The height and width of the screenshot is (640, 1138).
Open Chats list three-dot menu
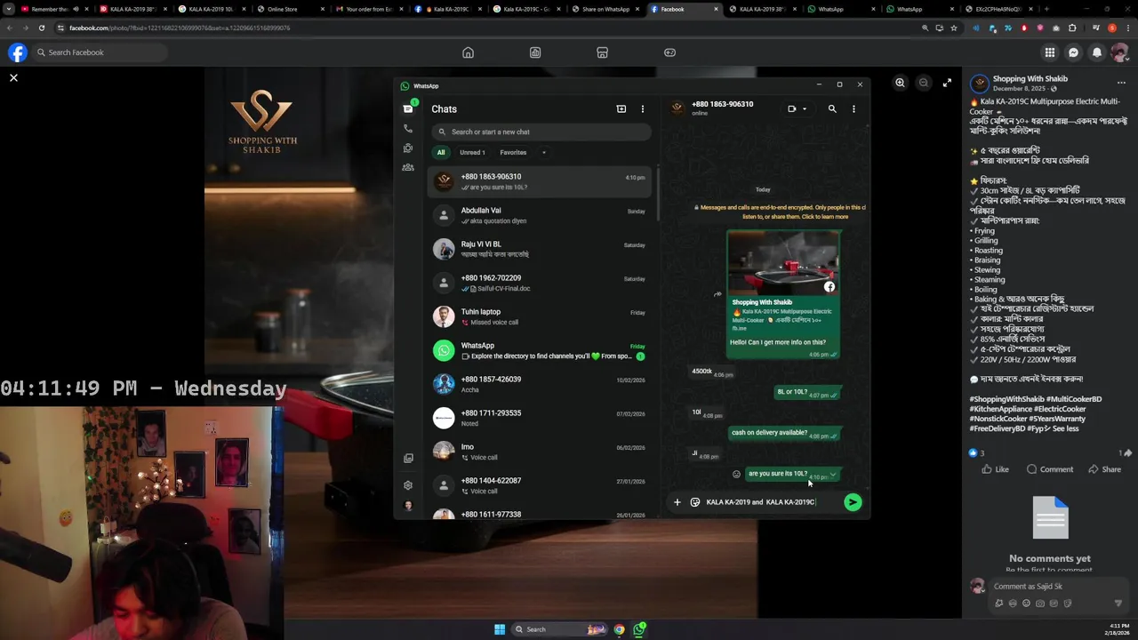(x=643, y=108)
